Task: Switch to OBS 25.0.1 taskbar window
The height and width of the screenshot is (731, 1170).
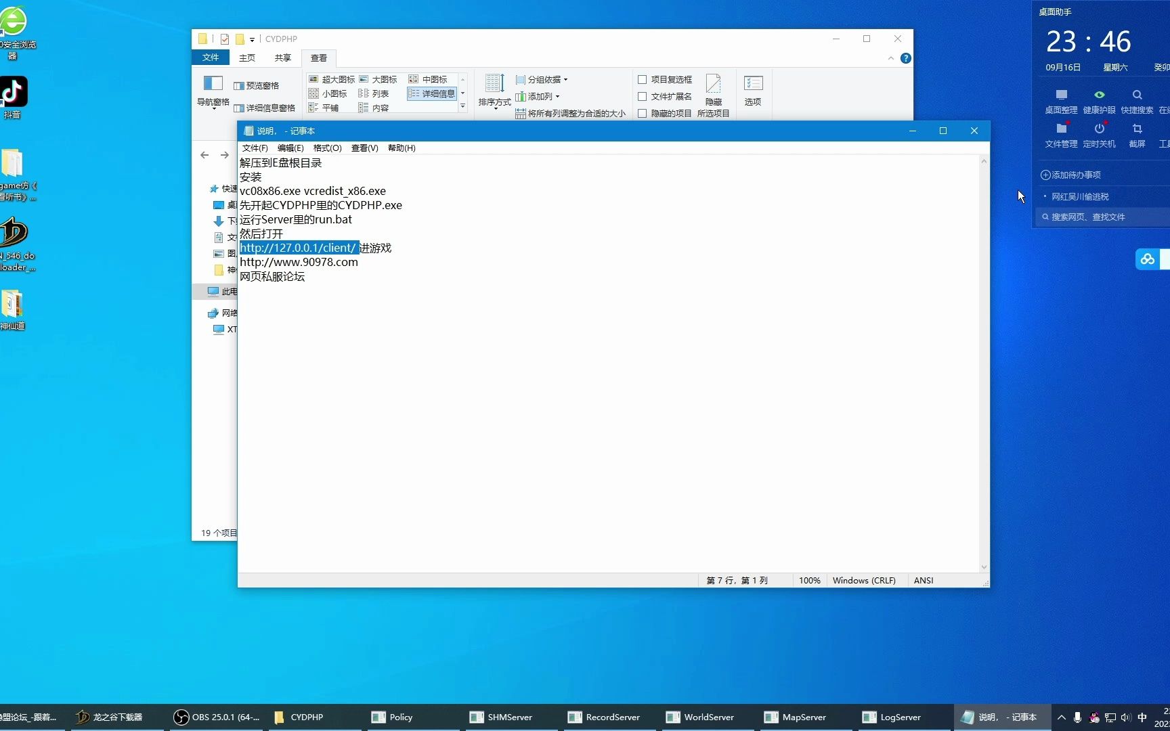Action: click(x=217, y=717)
